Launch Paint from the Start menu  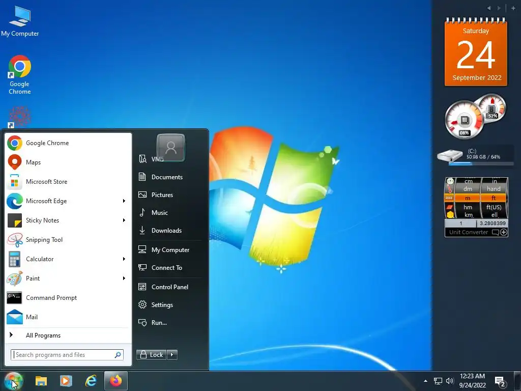63,278
